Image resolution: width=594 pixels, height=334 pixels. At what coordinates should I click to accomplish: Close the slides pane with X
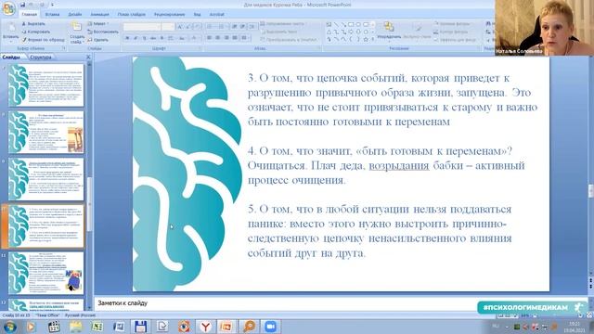pyautogui.click(x=88, y=58)
